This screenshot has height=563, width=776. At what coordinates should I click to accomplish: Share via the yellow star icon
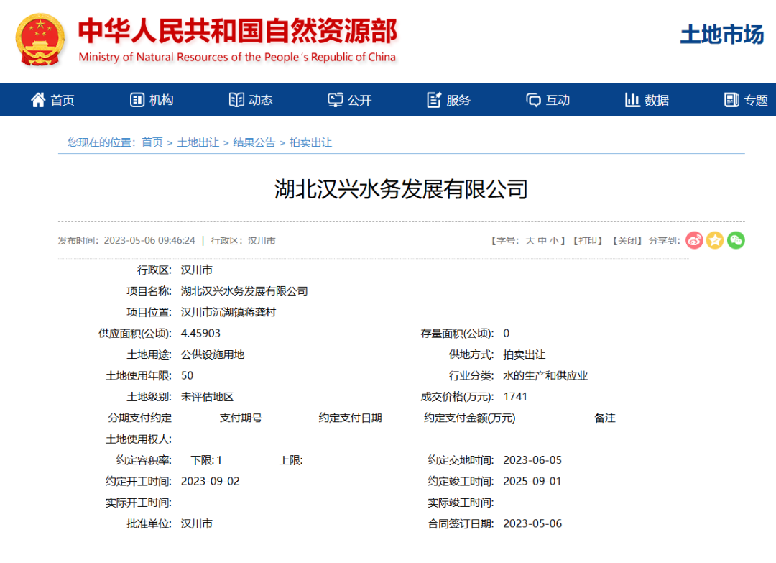715,241
